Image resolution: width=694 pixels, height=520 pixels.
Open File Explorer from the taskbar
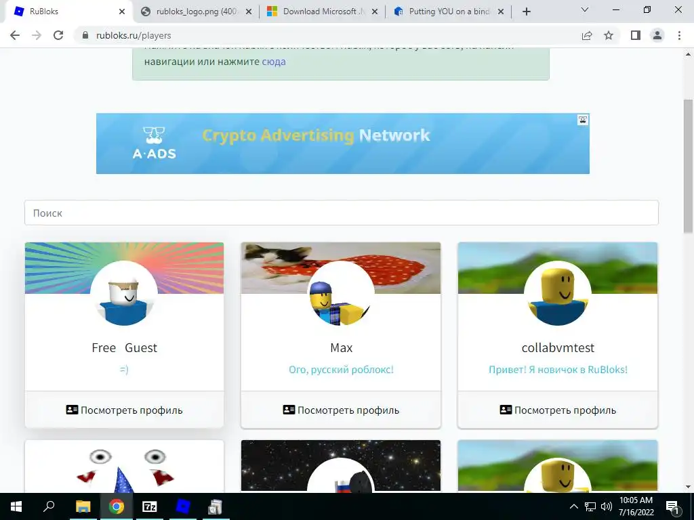(83, 506)
